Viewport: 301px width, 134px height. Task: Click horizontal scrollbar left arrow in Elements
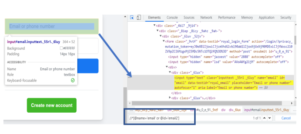(130, 103)
